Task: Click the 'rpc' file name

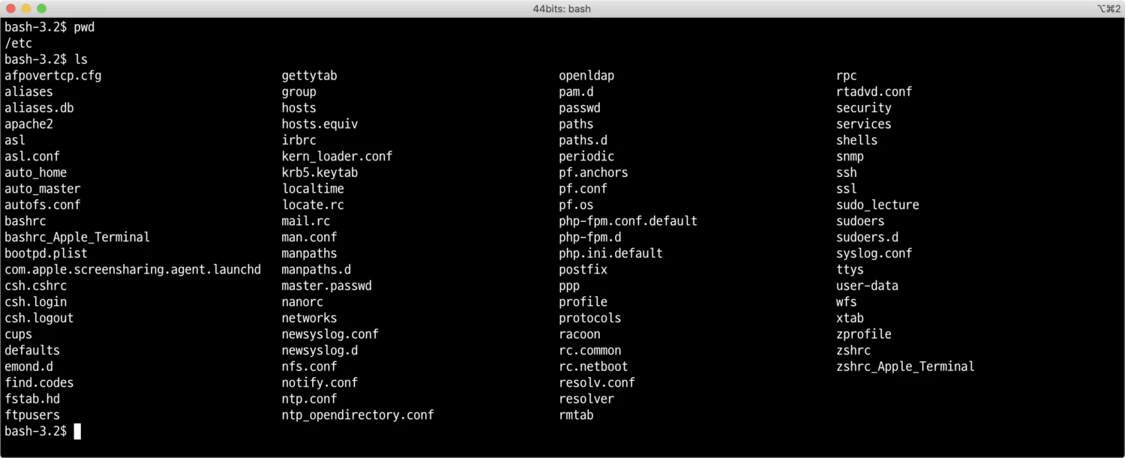Action: pyautogui.click(x=846, y=76)
